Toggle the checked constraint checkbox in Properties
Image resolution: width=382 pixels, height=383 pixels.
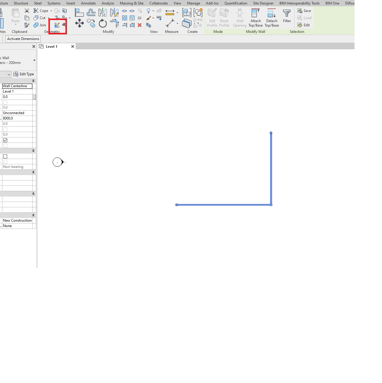click(5, 140)
